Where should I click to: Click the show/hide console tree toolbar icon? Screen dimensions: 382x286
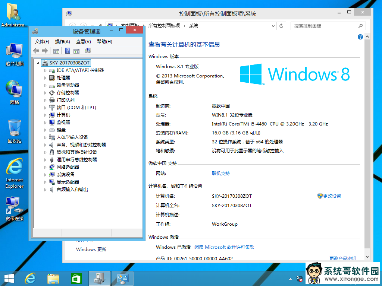(x=56, y=51)
